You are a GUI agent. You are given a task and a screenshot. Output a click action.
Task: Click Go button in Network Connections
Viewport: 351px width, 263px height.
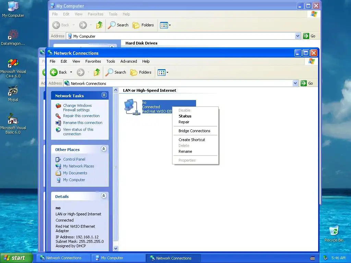[x=307, y=83]
